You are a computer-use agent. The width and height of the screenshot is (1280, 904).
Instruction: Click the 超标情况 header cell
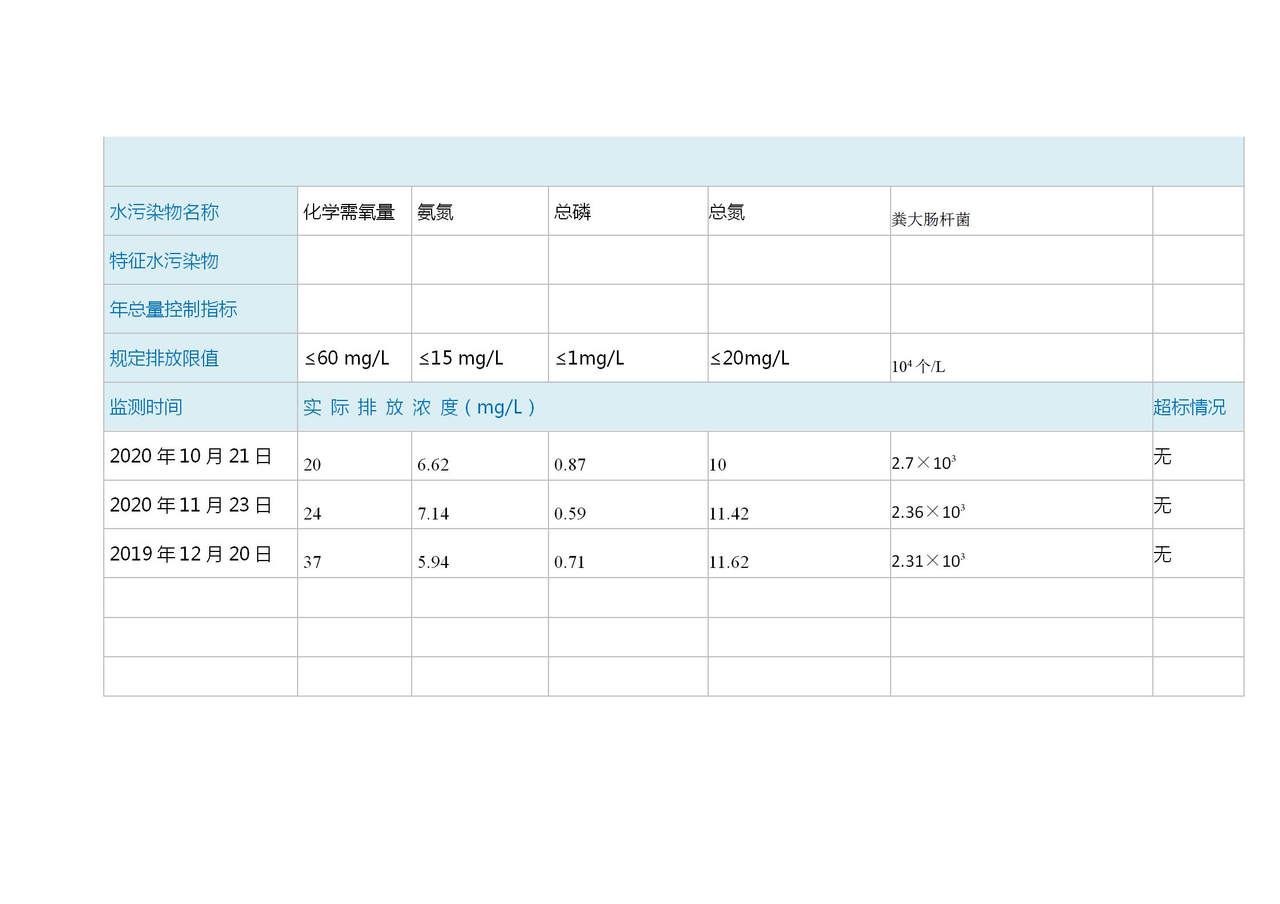(1189, 407)
